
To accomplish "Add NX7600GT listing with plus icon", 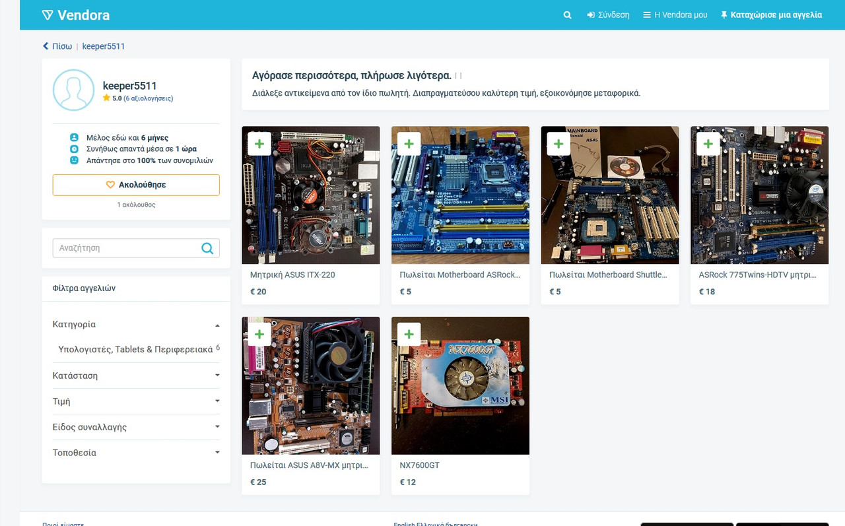I will 409,335.
